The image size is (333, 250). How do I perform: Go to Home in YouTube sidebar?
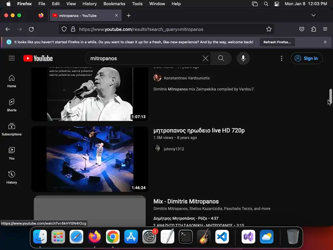pos(12,81)
